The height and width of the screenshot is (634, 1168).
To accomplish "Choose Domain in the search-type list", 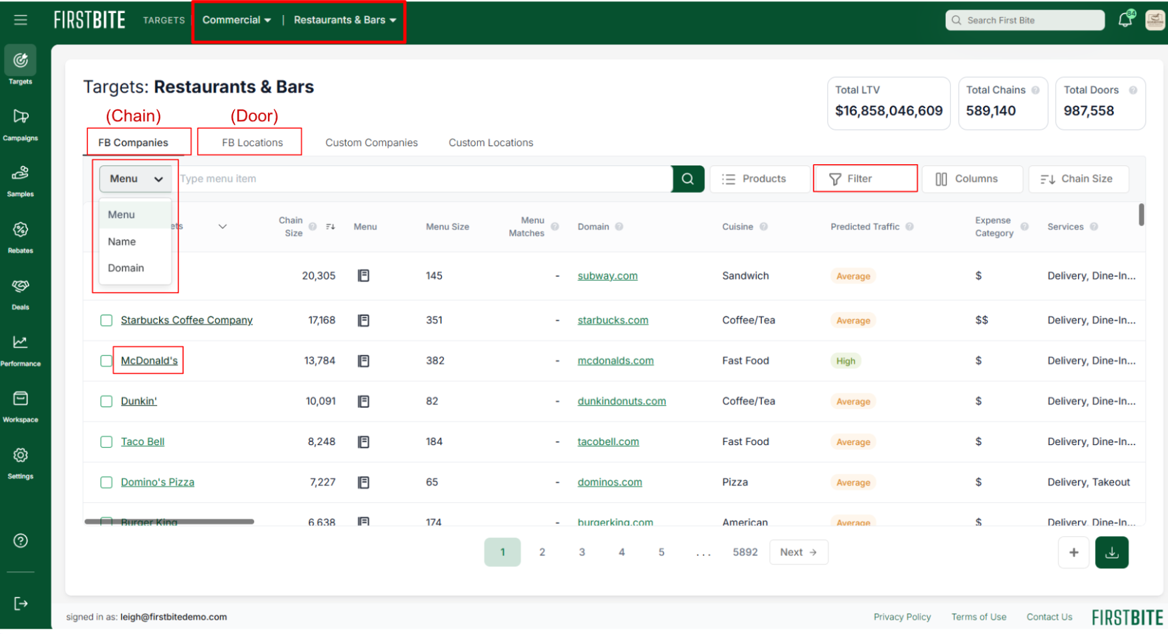I will (135, 268).
